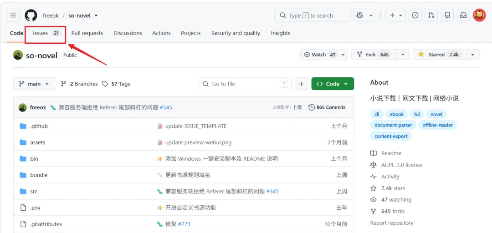View 2 Branches link

tap(79, 84)
